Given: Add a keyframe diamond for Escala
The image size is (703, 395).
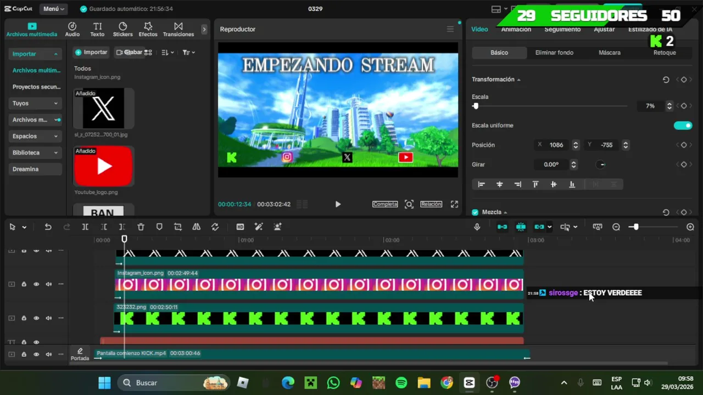Looking at the screenshot, I should (684, 106).
